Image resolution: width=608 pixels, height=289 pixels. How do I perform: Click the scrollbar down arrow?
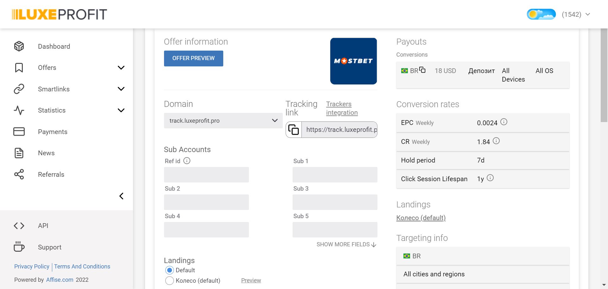tap(604, 285)
